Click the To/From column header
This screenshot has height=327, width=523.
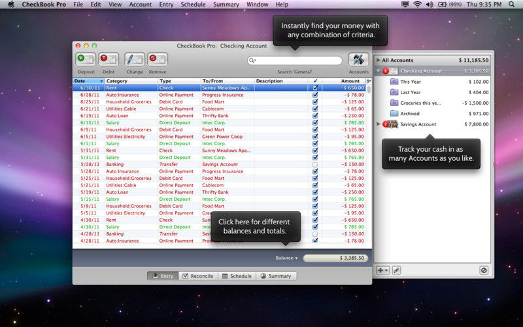(x=228, y=81)
